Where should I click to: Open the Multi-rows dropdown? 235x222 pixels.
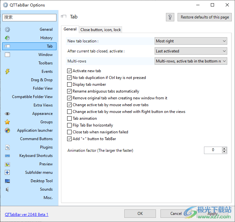191,61
